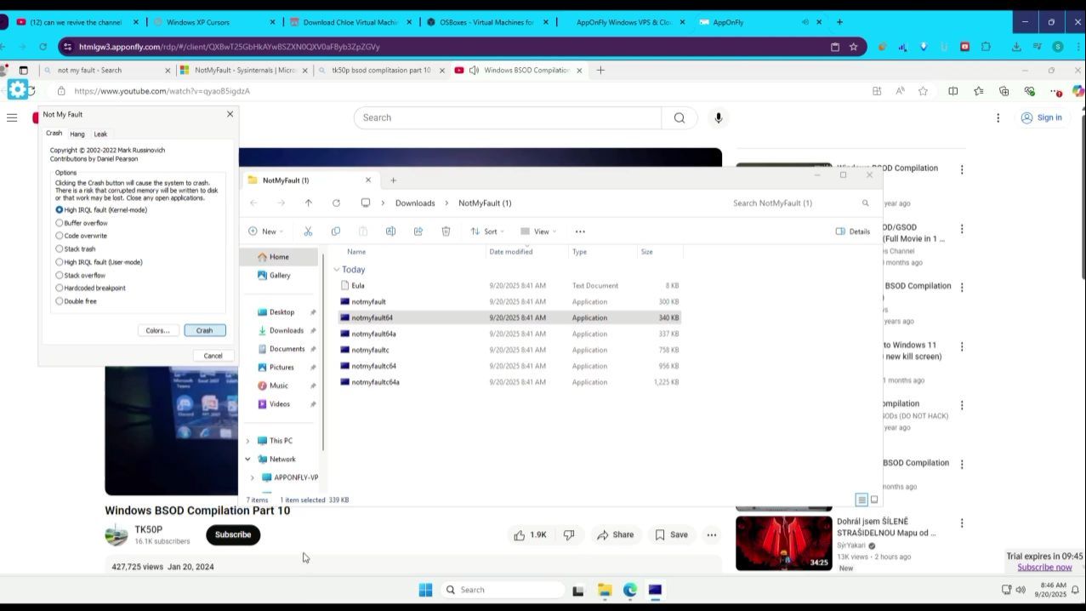Viewport: 1086px width, 611px height.
Task: Click the YouTube search magnifier button
Action: click(679, 118)
